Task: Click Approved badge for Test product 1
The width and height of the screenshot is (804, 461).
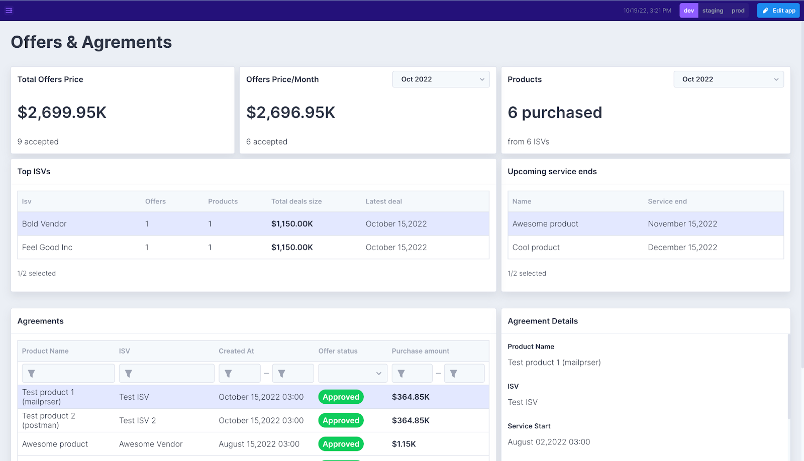Action: (x=341, y=397)
